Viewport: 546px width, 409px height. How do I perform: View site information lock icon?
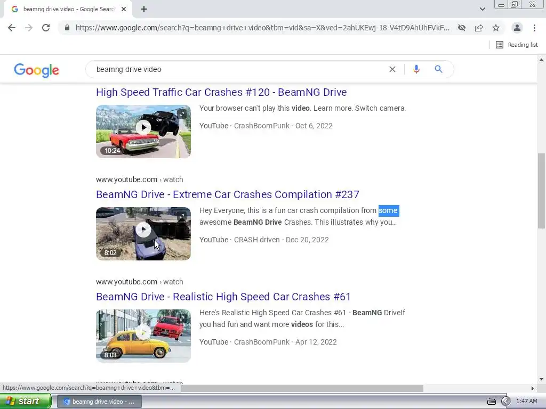tap(67, 28)
